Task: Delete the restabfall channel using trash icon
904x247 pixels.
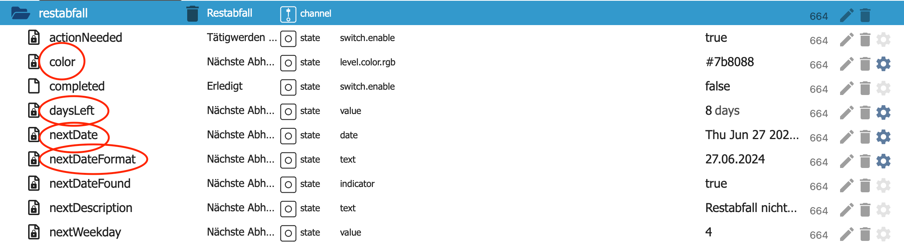Action: pyautogui.click(x=865, y=15)
